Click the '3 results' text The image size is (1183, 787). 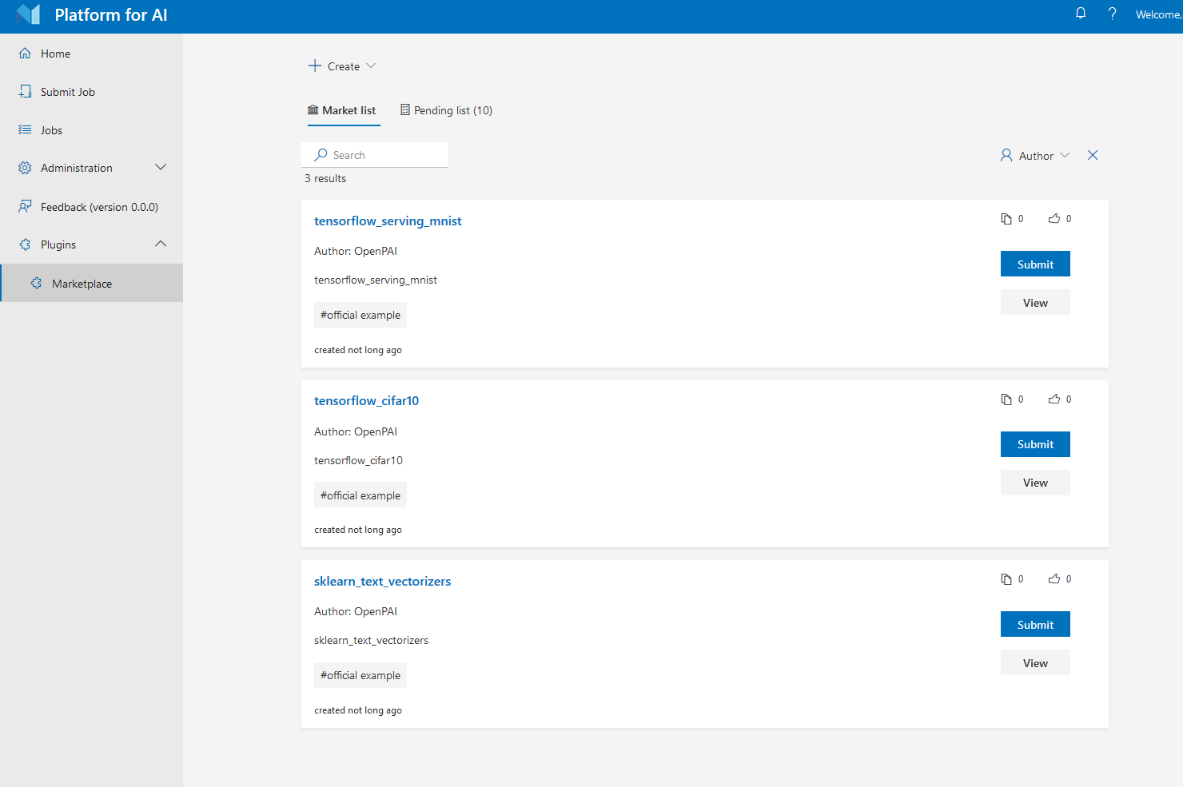(x=325, y=178)
